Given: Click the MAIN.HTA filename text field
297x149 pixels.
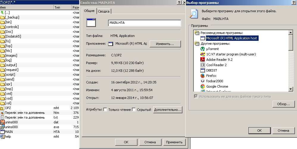Looking at the screenshot, I should (x=144, y=23).
